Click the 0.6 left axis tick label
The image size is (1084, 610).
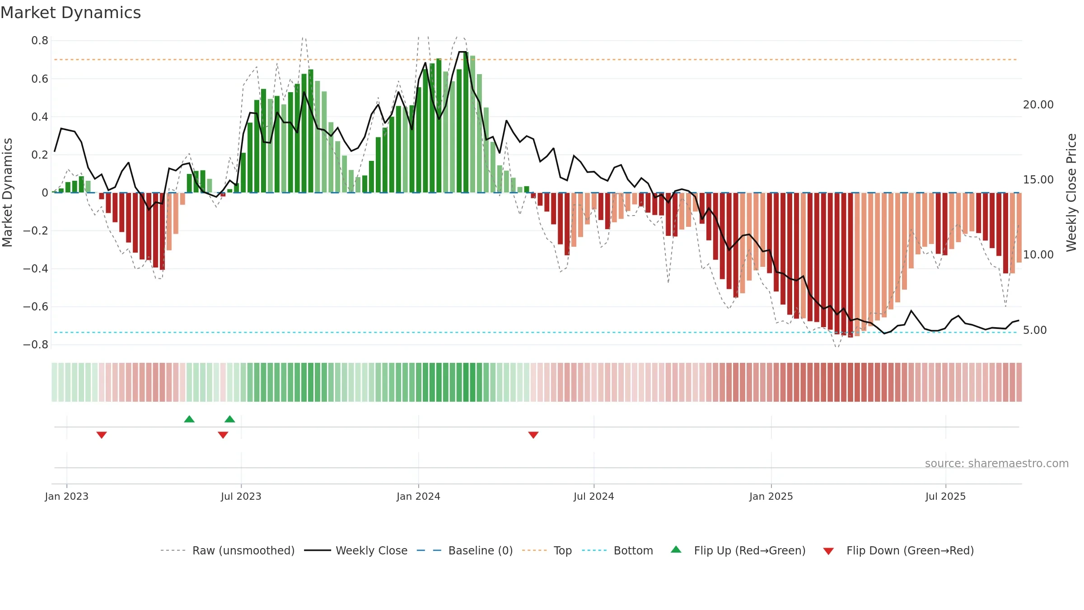coord(40,79)
